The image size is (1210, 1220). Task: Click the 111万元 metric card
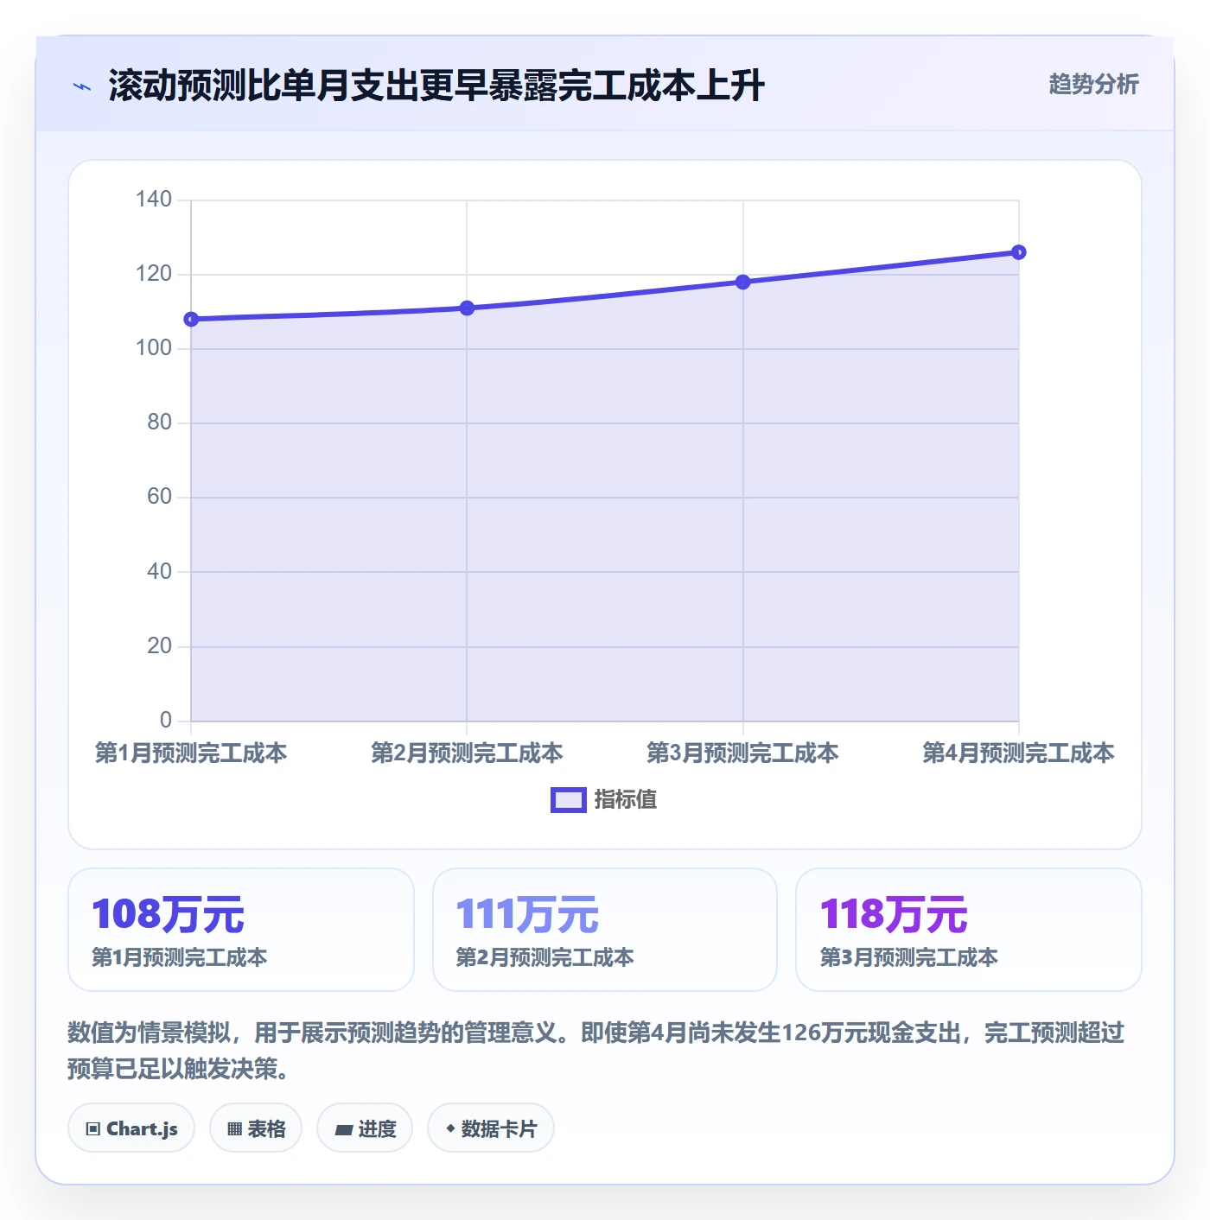[605, 930]
